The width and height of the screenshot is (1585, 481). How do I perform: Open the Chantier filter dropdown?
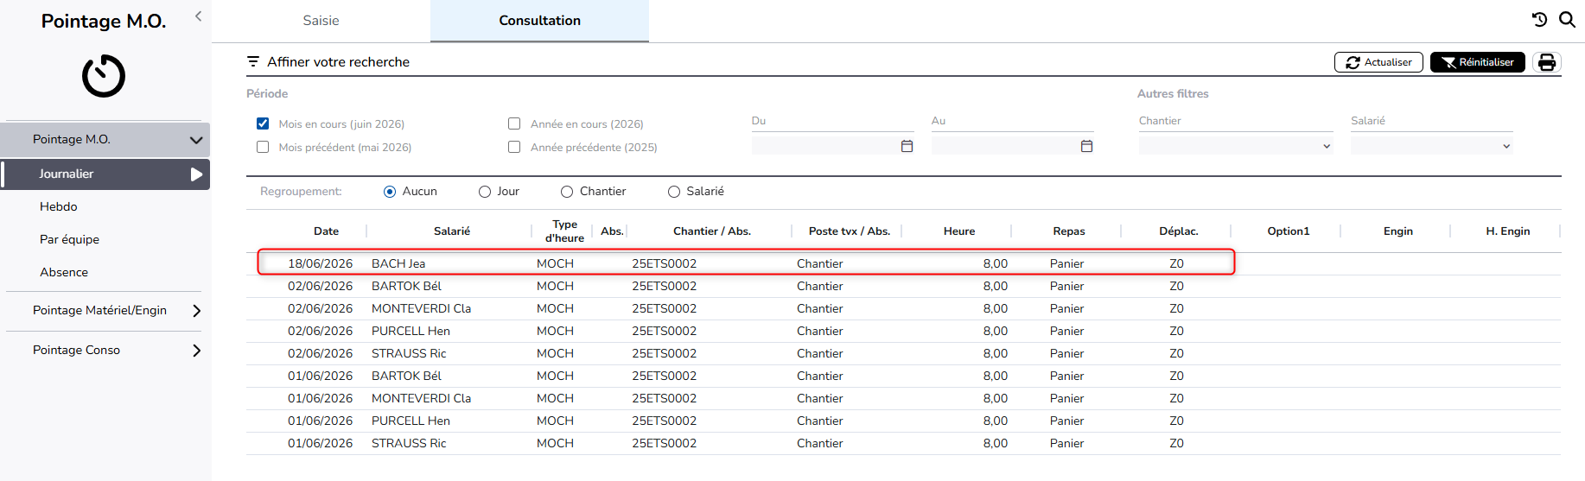1236,146
